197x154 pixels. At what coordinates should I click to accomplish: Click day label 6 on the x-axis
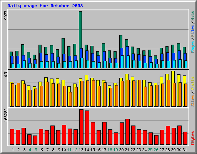(42, 150)
